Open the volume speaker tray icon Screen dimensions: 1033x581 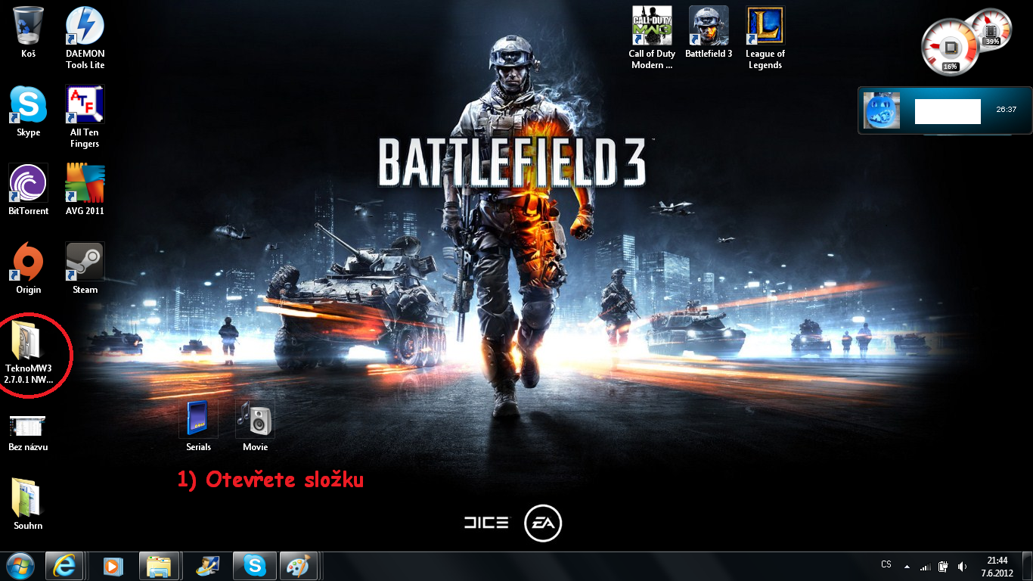pos(963,566)
